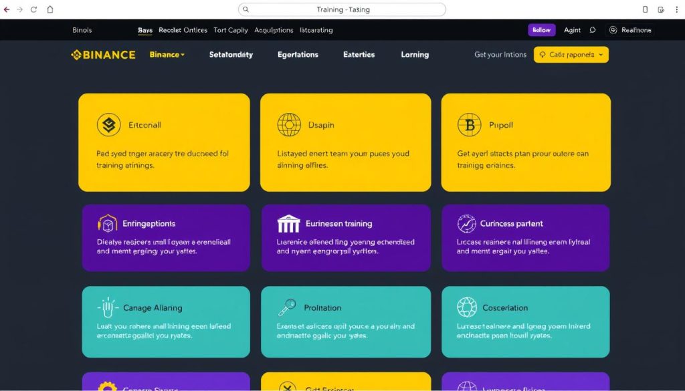Click the search magnifier in address bar

(246, 9)
